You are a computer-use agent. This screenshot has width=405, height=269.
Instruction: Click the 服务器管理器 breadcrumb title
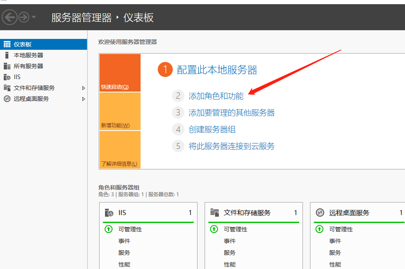(82, 18)
